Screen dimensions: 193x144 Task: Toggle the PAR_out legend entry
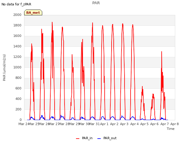[x=107, y=138]
